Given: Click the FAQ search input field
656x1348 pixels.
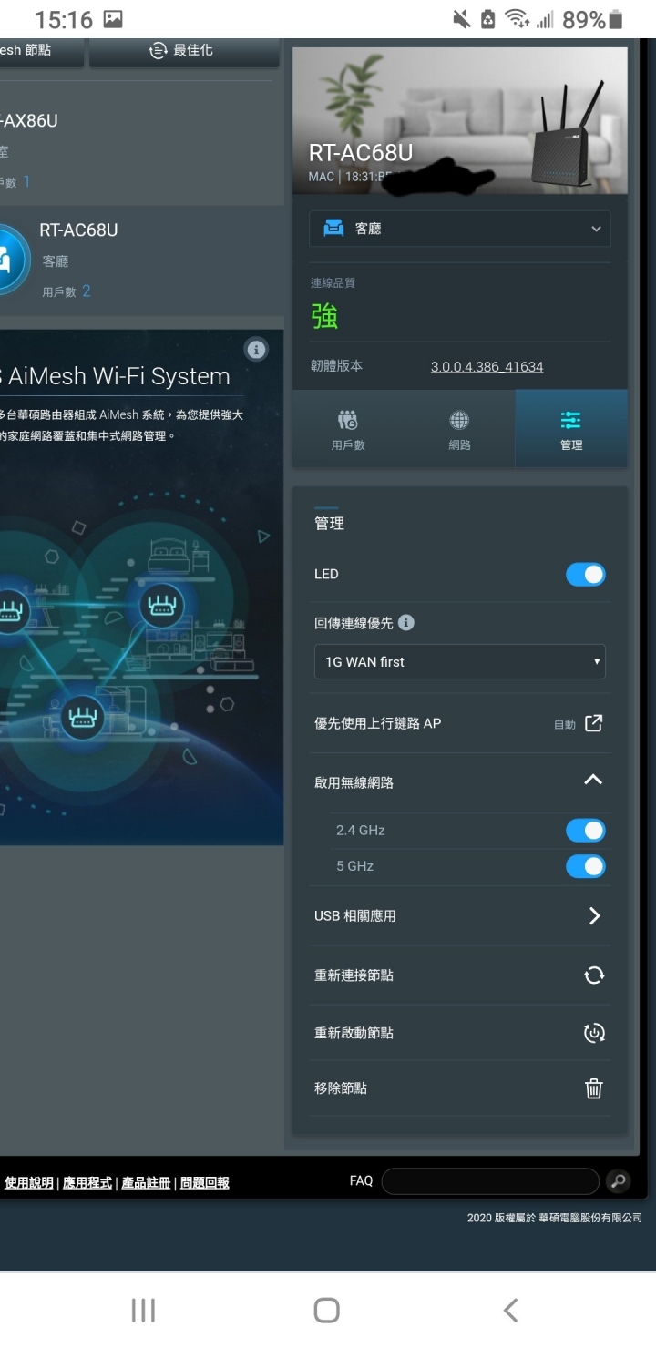Looking at the screenshot, I should point(490,1181).
